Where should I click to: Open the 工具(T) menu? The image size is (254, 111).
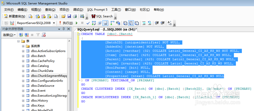point(116,10)
